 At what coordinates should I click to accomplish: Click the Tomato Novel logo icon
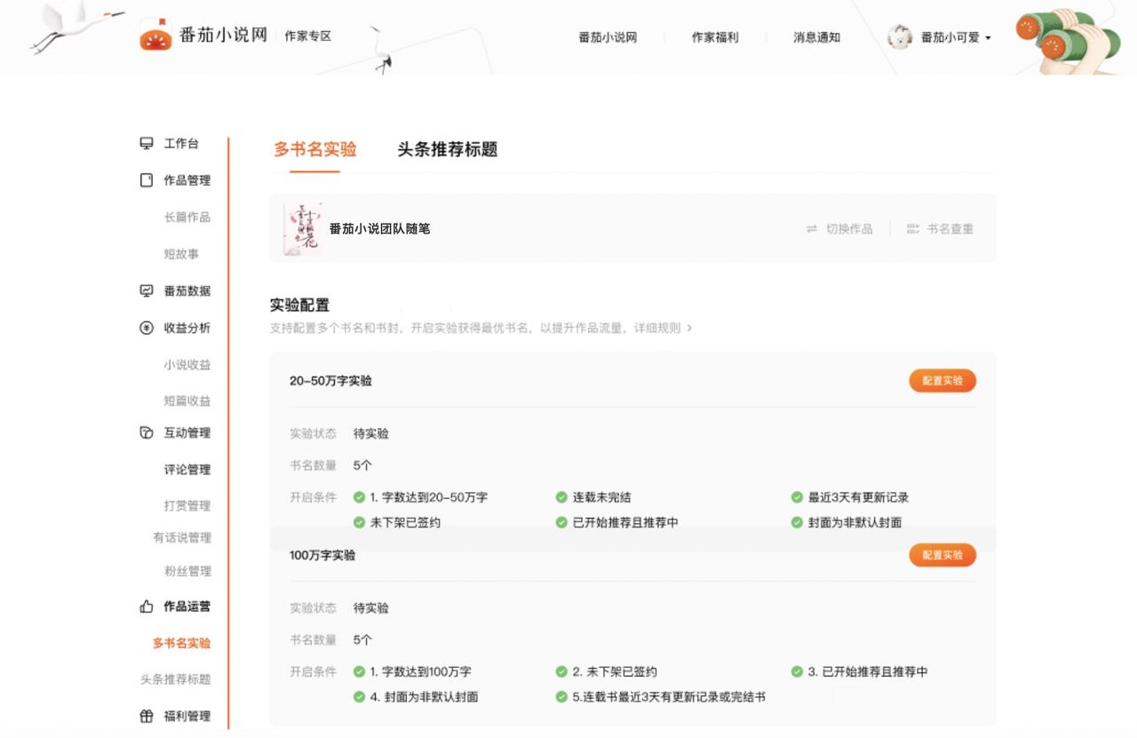(x=155, y=36)
